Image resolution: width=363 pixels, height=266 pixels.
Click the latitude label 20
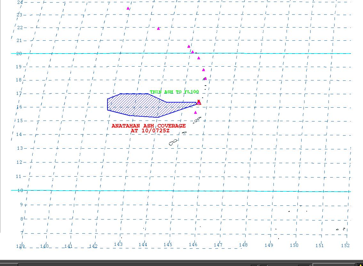click(x=19, y=54)
